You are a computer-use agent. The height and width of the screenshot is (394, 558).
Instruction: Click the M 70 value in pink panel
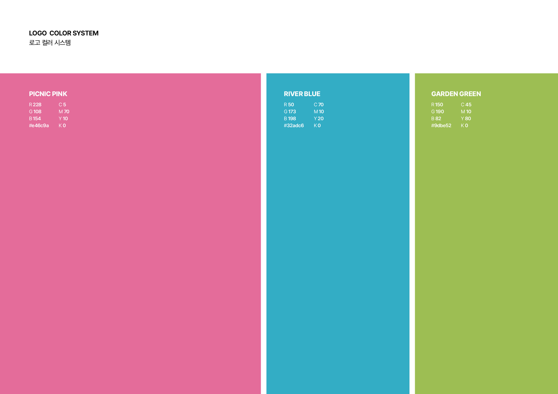64,111
